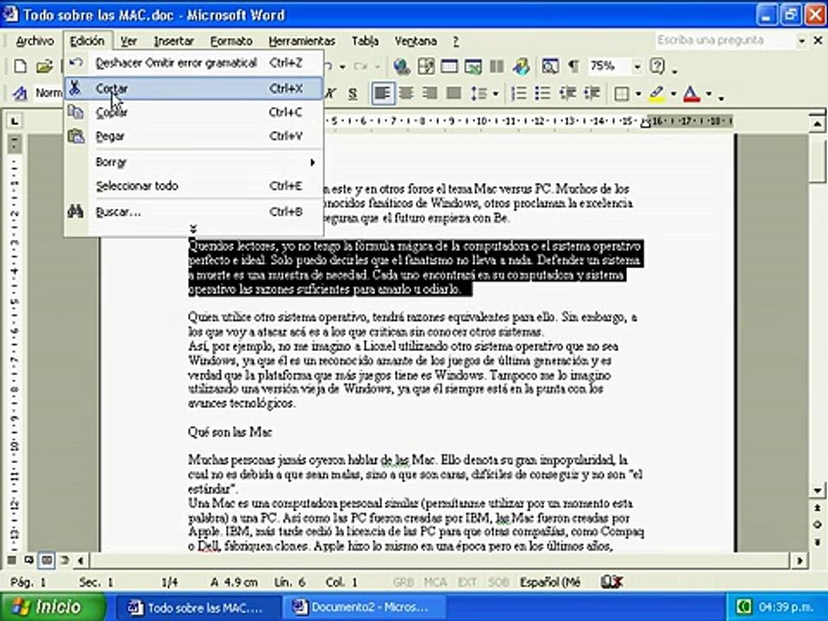This screenshot has height=621, width=828.
Task: Click the numbered list icon
Action: (x=519, y=94)
